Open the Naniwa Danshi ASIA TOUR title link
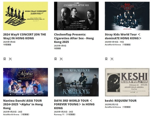Viewport: 161px width, 118px height. pyautogui.click(x=23, y=104)
